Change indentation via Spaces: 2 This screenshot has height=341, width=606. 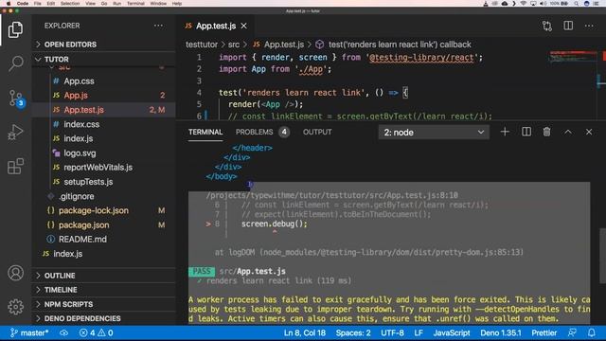pyautogui.click(x=353, y=332)
